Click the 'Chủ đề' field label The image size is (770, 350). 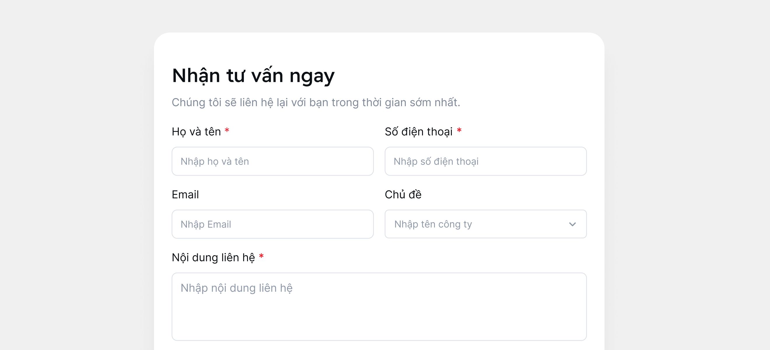coord(403,194)
